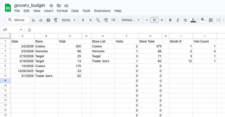Open the Format menu
The image size is (225, 117).
coord(62,11)
